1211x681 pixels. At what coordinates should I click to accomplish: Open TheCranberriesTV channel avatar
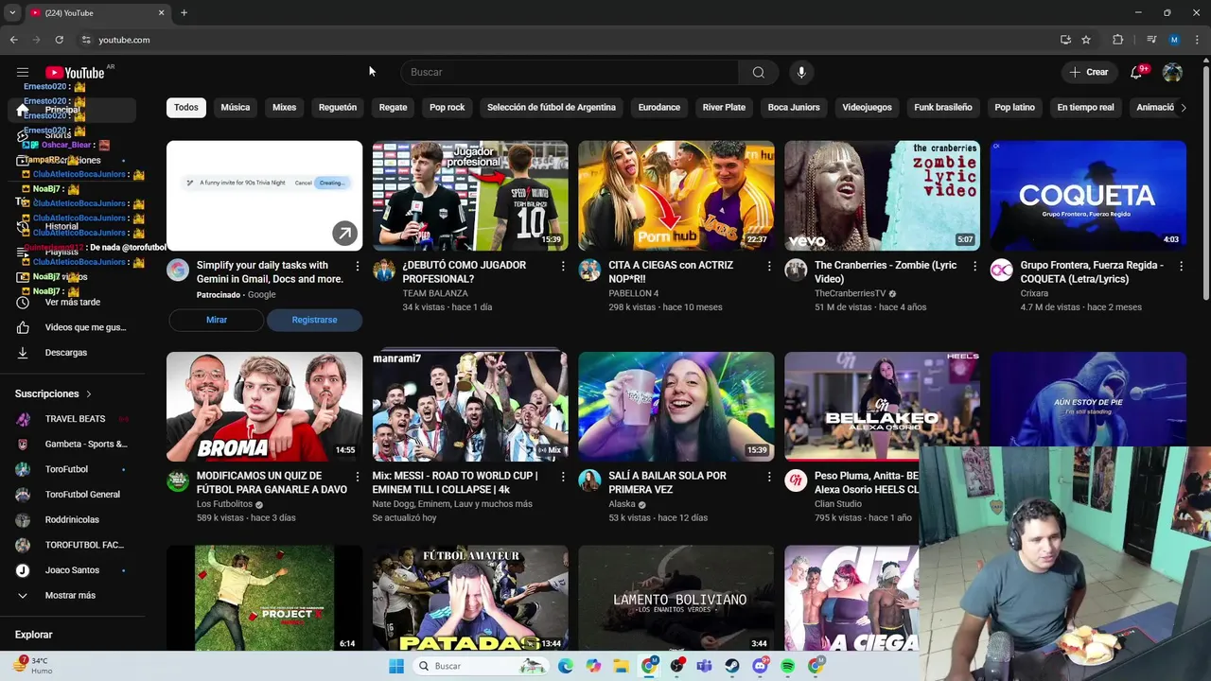[796, 271]
